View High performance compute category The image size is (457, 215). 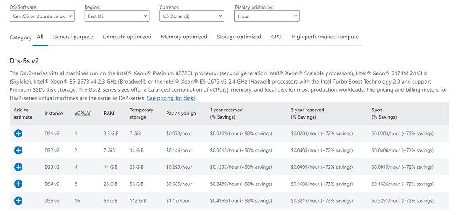tap(325, 37)
